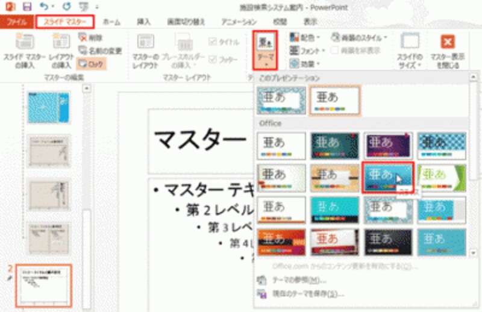Click the Save icon in quick access toolbar

(x=27, y=7)
